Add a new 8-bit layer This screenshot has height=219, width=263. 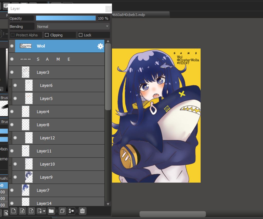pyautogui.click(x=22, y=211)
